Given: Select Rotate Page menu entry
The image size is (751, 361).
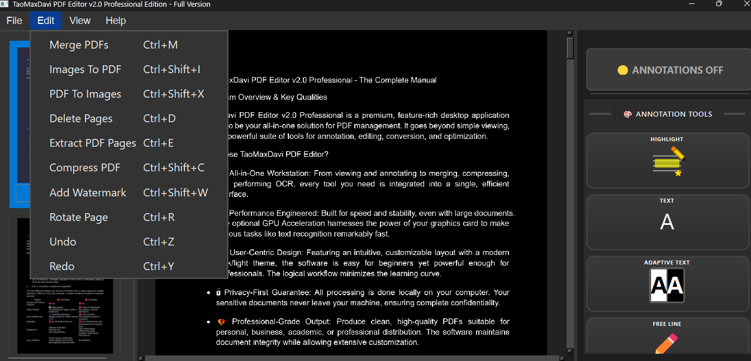Looking at the screenshot, I should point(79,218).
